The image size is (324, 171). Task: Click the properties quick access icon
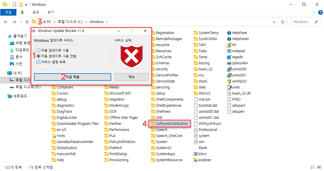point(14,5)
